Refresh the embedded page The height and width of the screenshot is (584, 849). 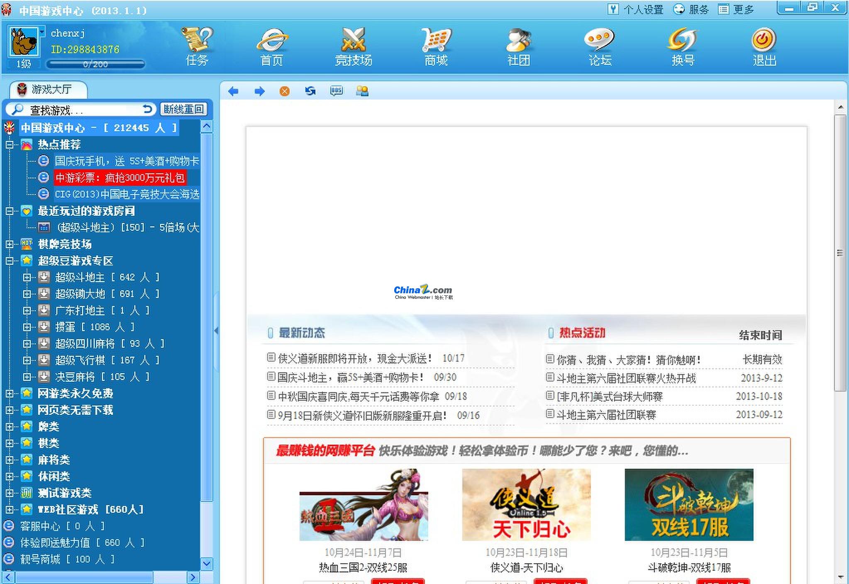[x=310, y=91]
